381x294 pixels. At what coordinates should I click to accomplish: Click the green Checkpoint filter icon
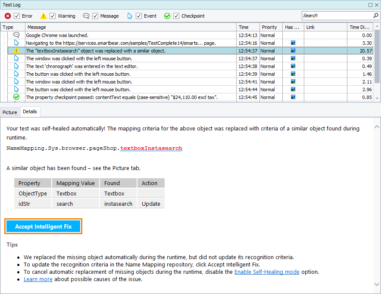167,15
